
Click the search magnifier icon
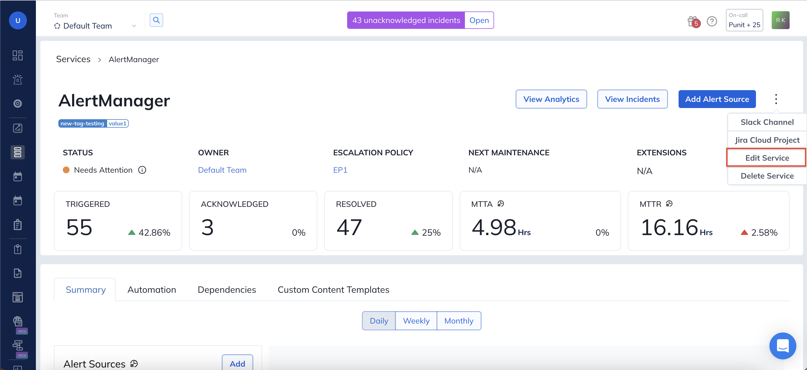pos(156,20)
